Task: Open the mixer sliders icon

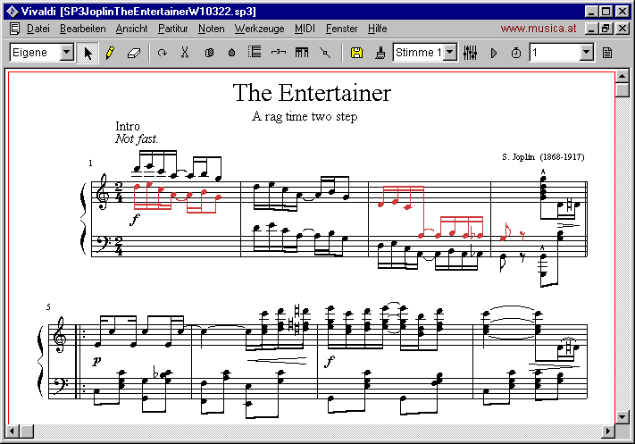Action: pyautogui.click(x=470, y=53)
